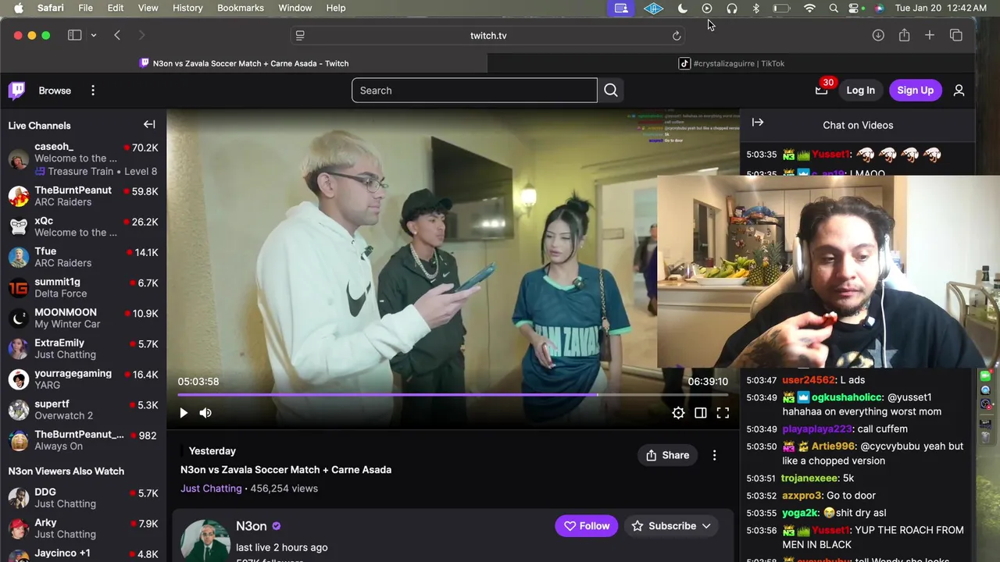Open Control Center in menu bar
The image size is (1000, 562).
855,8
